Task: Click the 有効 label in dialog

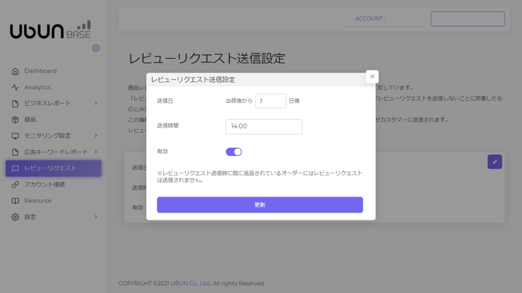Action: click(x=162, y=152)
